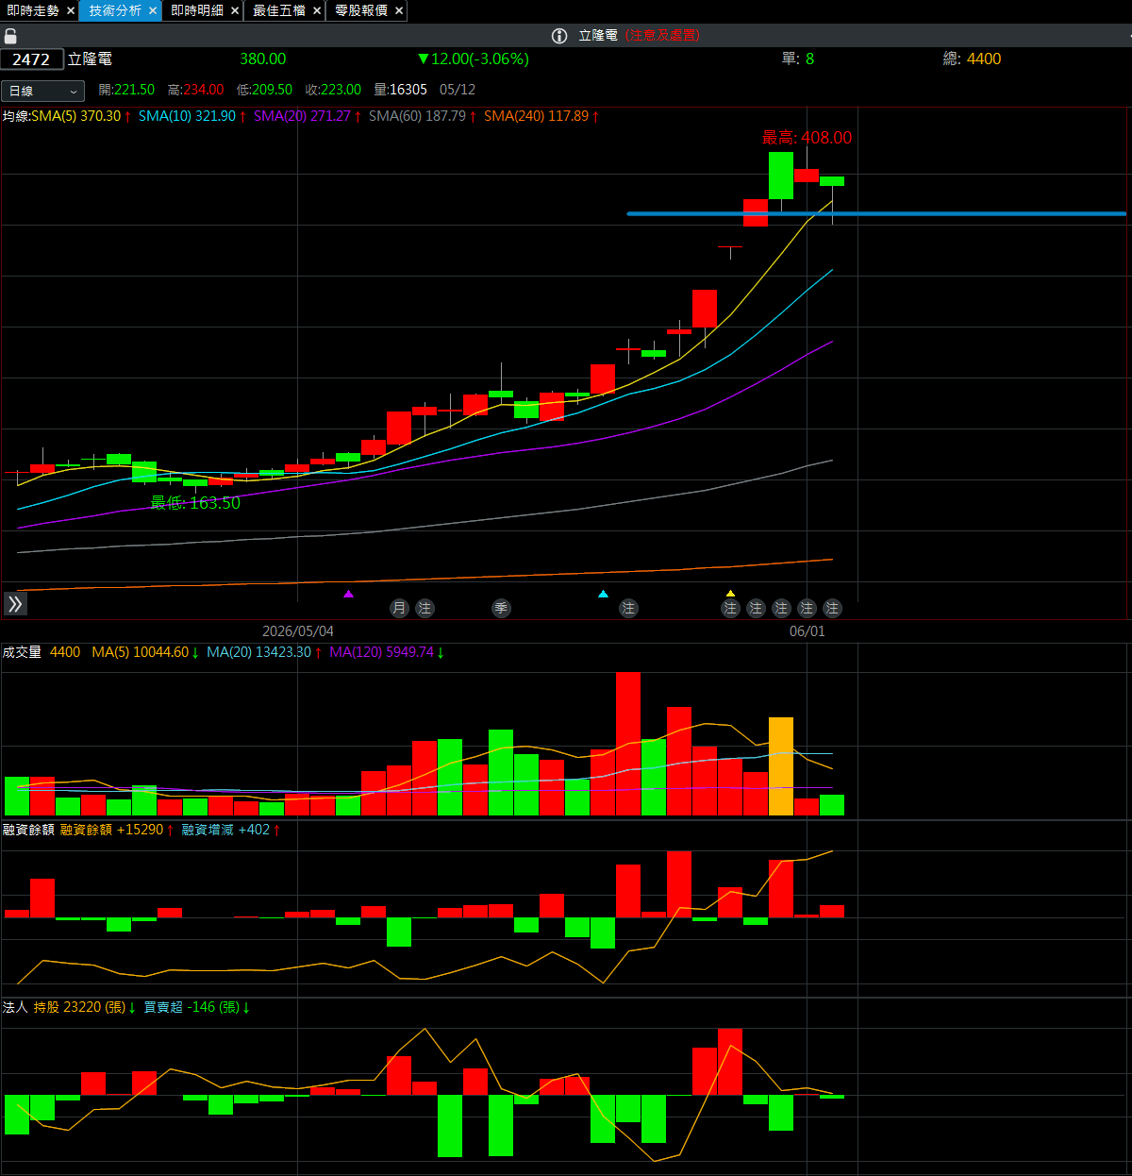Image resolution: width=1132 pixels, height=1176 pixels.
Task: Click the 最高: 408.00 high price label
Action: coord(807,138)
